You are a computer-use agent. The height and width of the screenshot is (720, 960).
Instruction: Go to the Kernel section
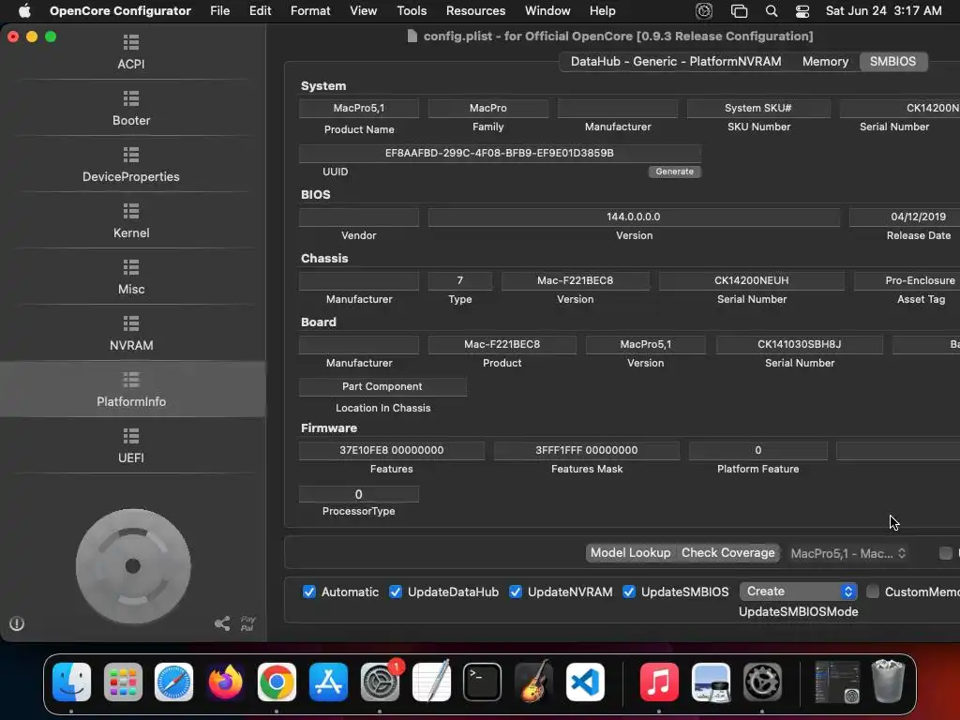[131, 221]
